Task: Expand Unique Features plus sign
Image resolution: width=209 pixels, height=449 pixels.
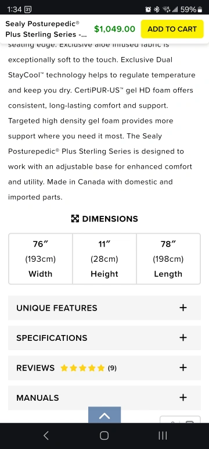Action: point(183,308)
